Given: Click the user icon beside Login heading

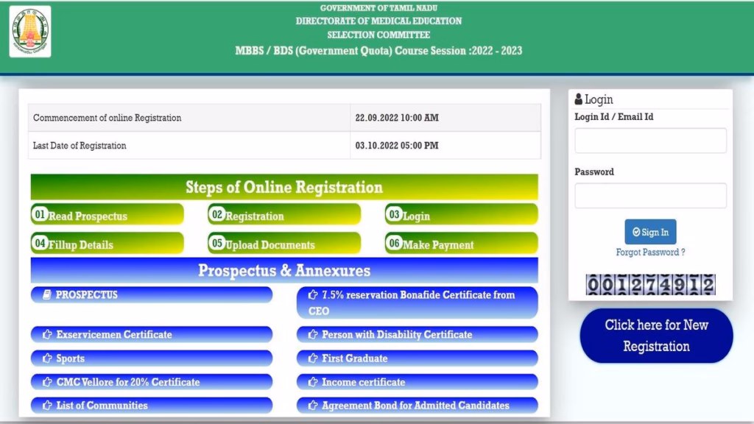Looking at the screenshot, I should pyautogui.click(x=579, y=99).
